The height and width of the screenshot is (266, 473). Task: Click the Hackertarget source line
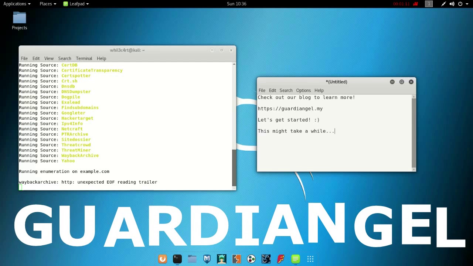56,118
